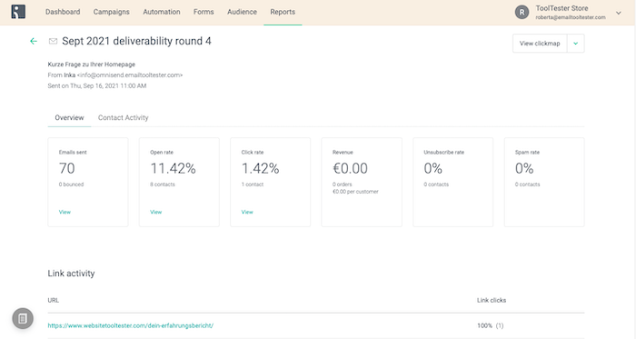Viewport: 636px width, 339px height.
Task: Click the 8 contacts text
Action: (x=163, y=184)
